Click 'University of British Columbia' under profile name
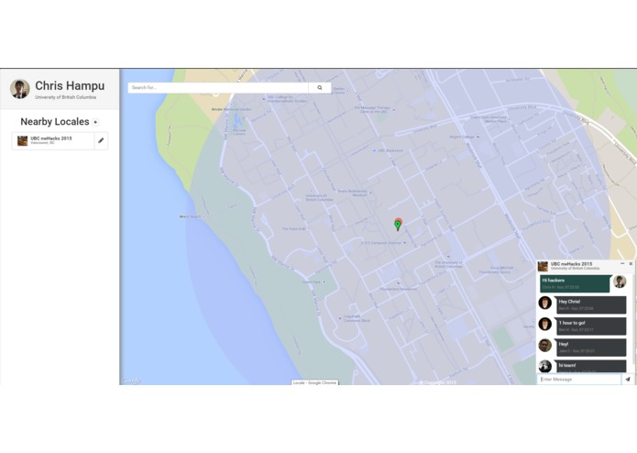Image resolution: width=637 pixels, height=453 pixels. tap(65, 97)
